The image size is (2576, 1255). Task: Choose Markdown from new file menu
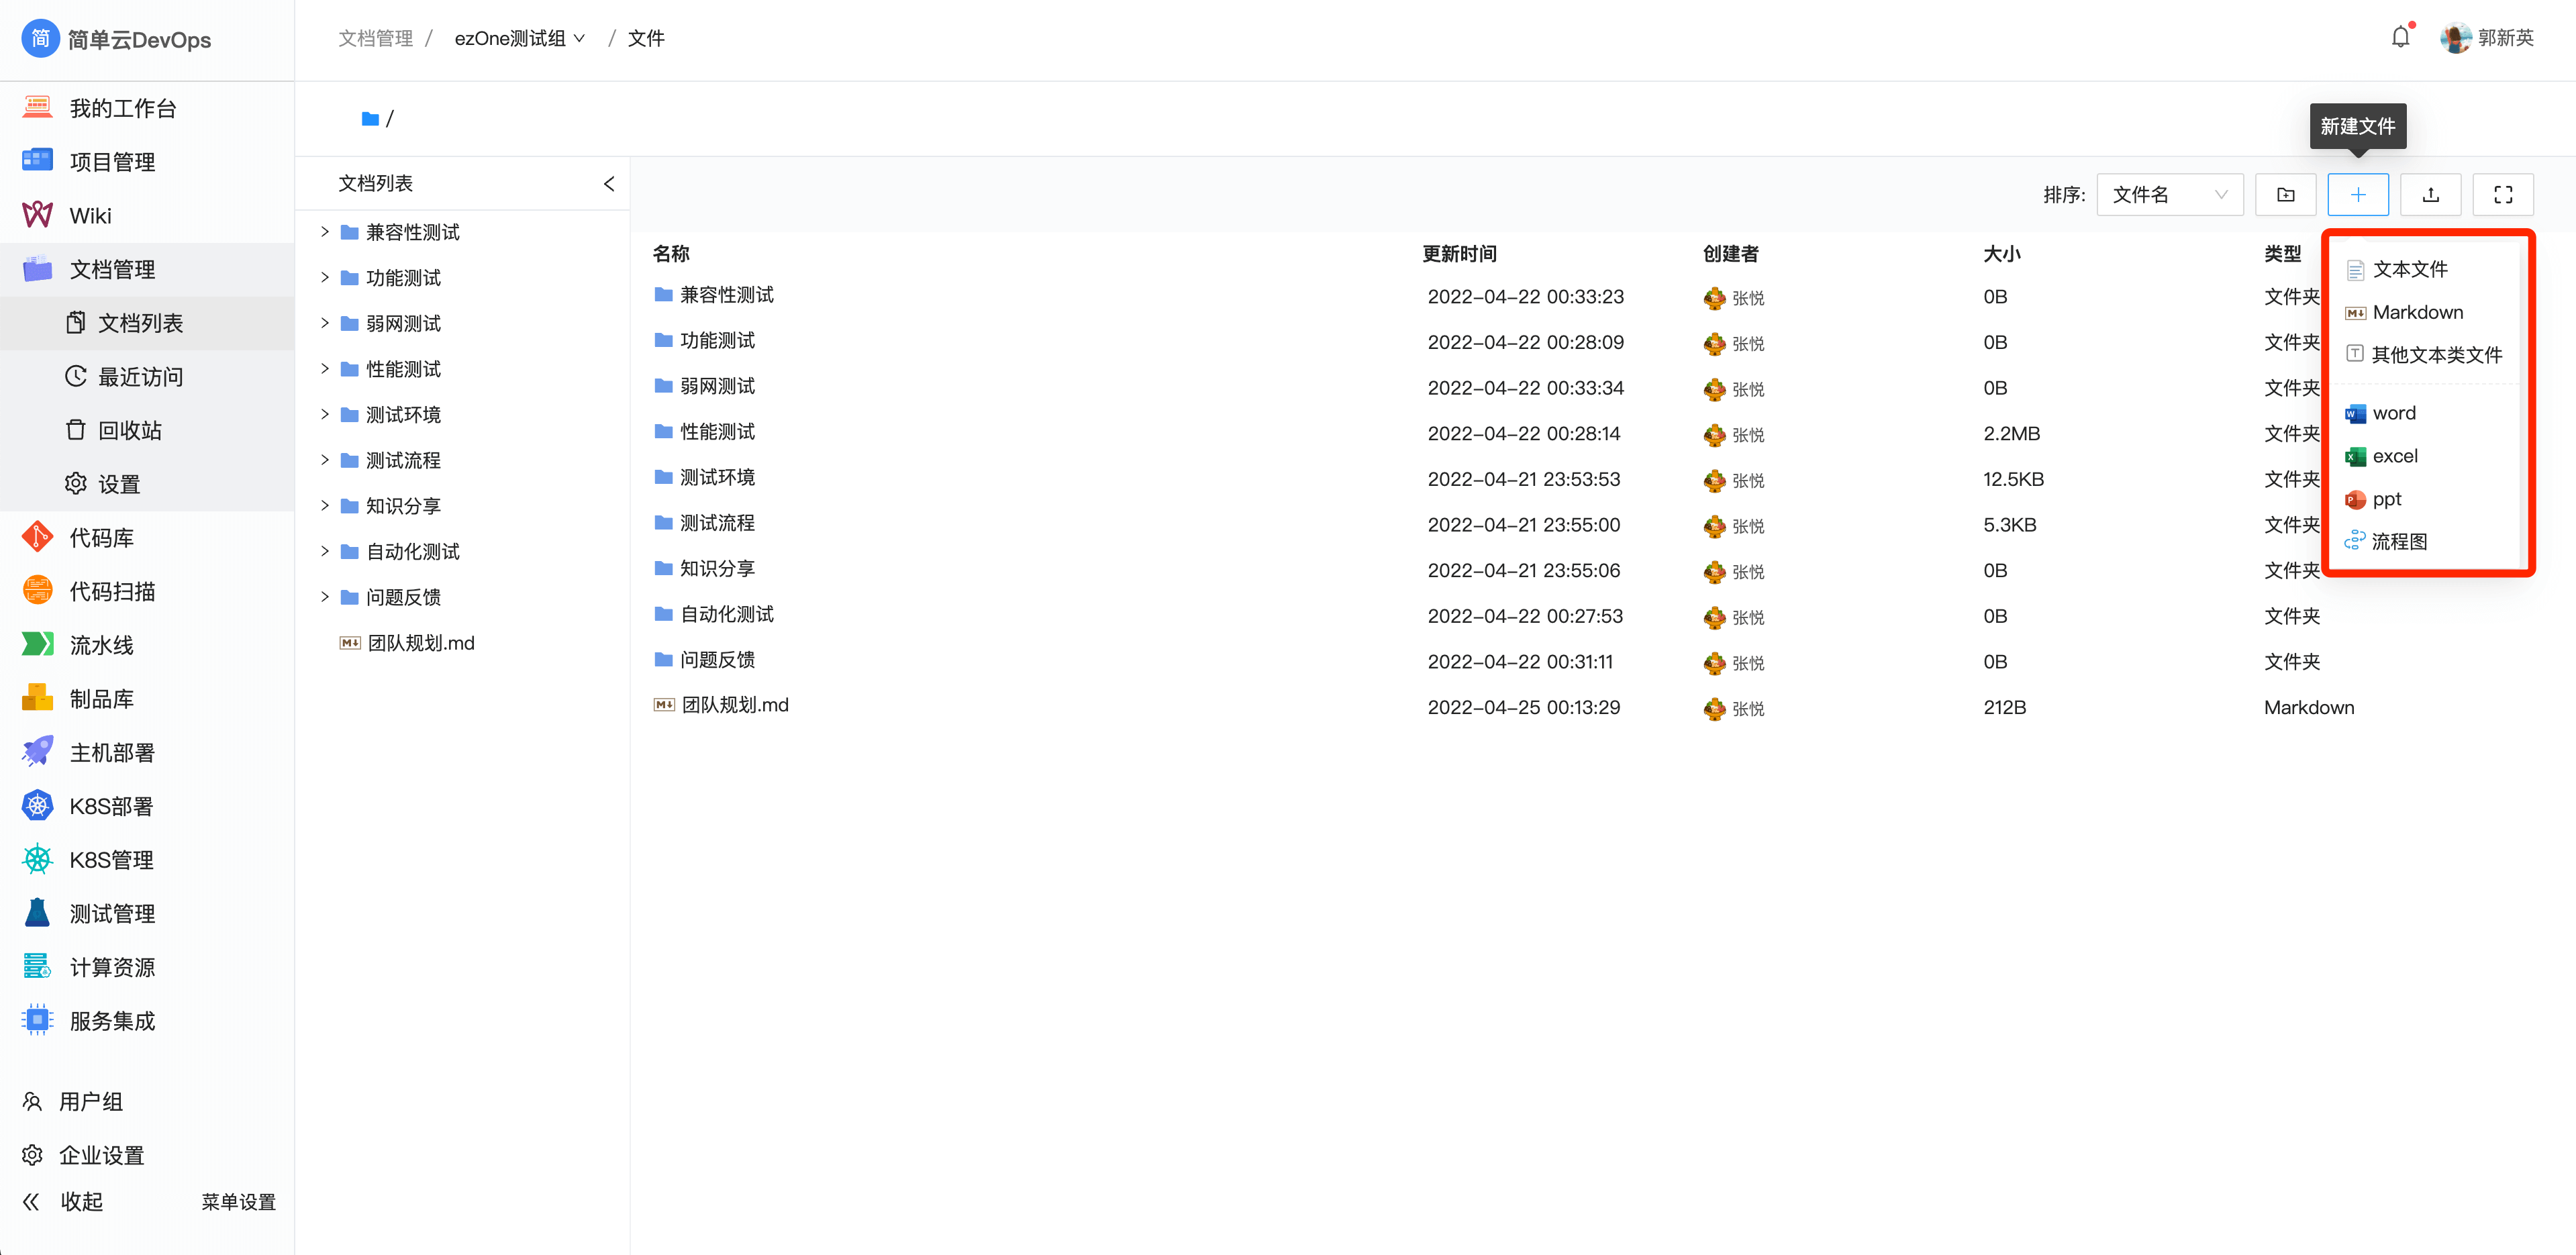2417,312
